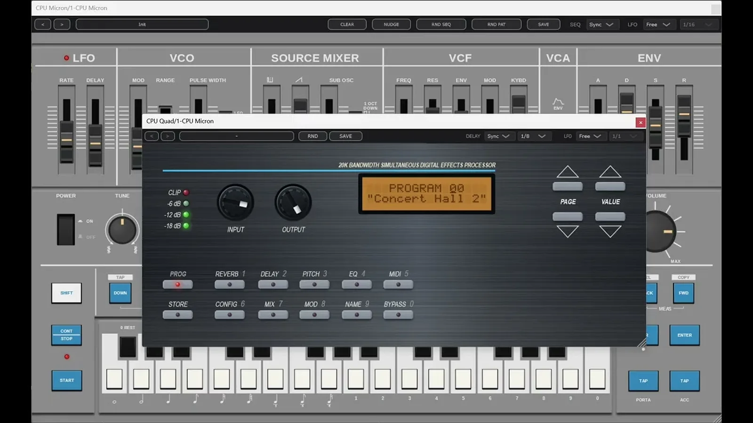
Task: Click RND PAT button
Action: click(x=497, y=24)
